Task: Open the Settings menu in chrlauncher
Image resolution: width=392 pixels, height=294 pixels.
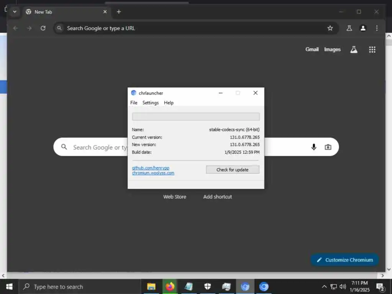Action: click(x=150, y=103)
